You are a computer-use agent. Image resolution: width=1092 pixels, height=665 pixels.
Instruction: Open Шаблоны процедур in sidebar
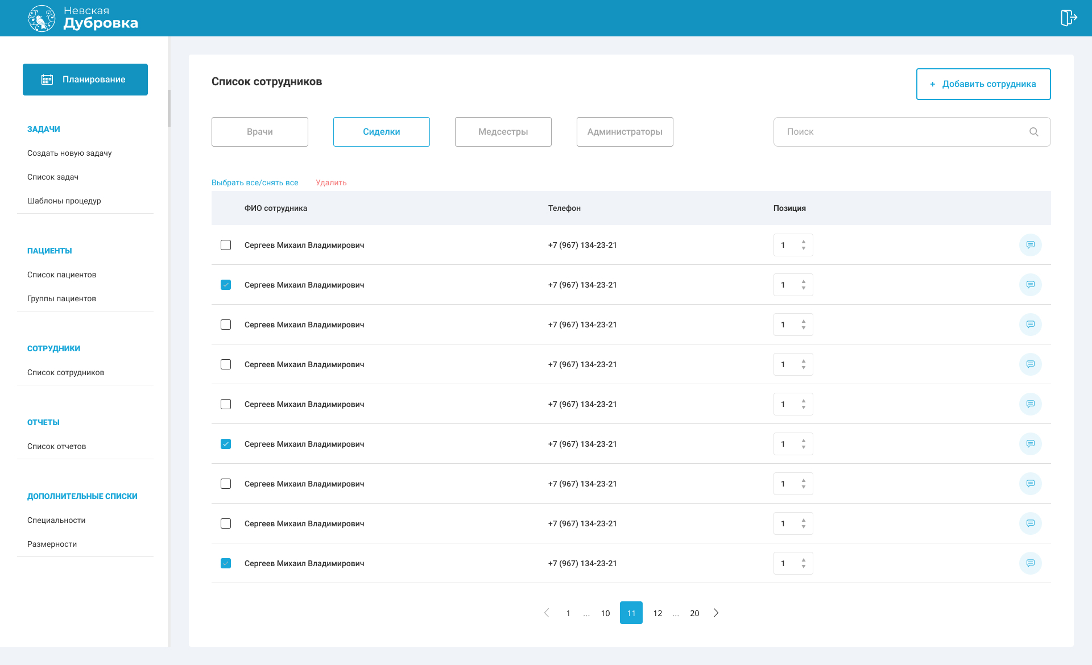coord(64,201)
